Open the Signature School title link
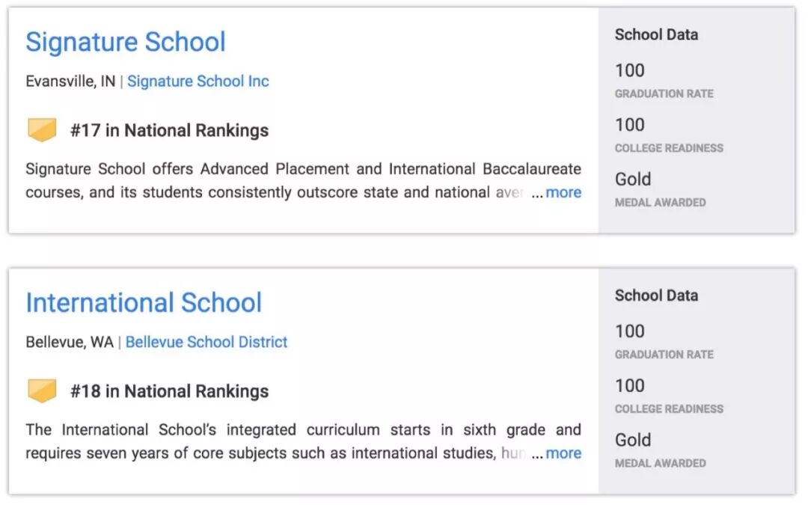This screenshot has width=808, height=505. (x=125, y=42)
